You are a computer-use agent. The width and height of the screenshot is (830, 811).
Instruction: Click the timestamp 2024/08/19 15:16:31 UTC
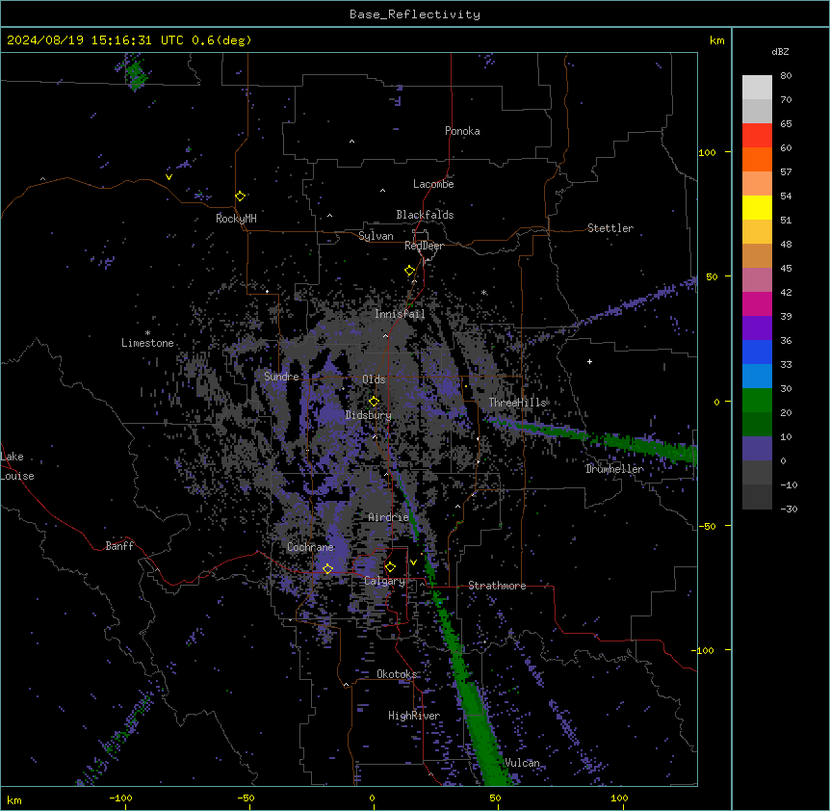95,40
